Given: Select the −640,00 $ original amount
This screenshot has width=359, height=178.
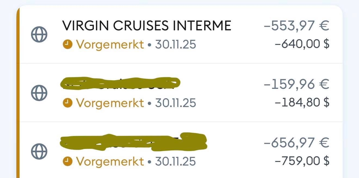Looking at the screenshot, I should tap(302, 44).
